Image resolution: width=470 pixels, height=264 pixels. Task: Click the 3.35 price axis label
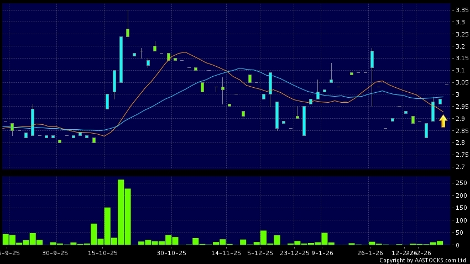[x=459, y=10]
